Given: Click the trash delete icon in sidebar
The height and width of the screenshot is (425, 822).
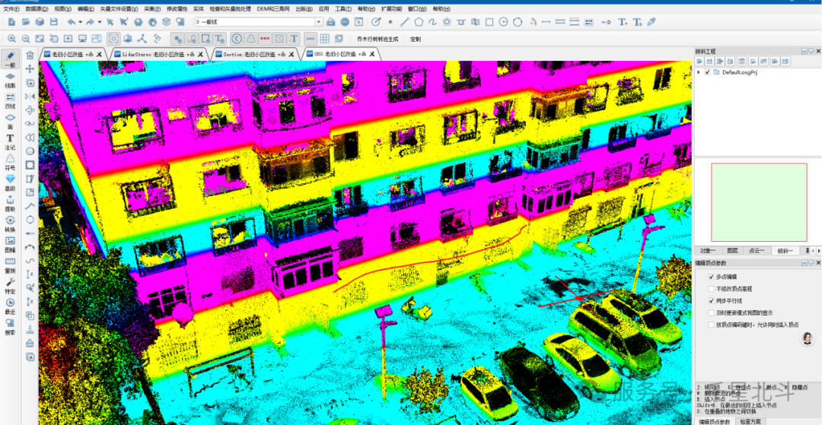Looking at the screenshot, I should pos(30,55).
